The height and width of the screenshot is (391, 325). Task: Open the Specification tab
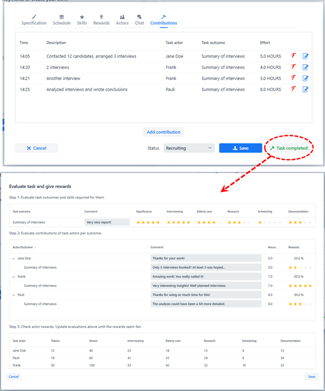34,20
